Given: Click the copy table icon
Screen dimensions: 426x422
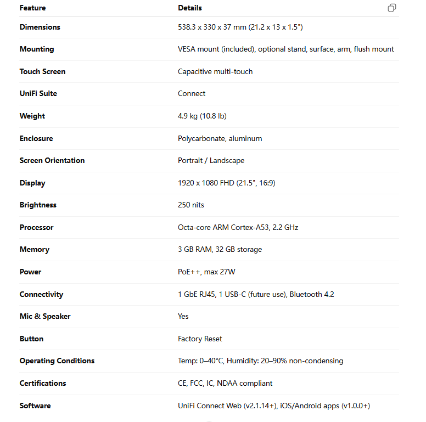Looking at the screenshot, I should point(391,8).
